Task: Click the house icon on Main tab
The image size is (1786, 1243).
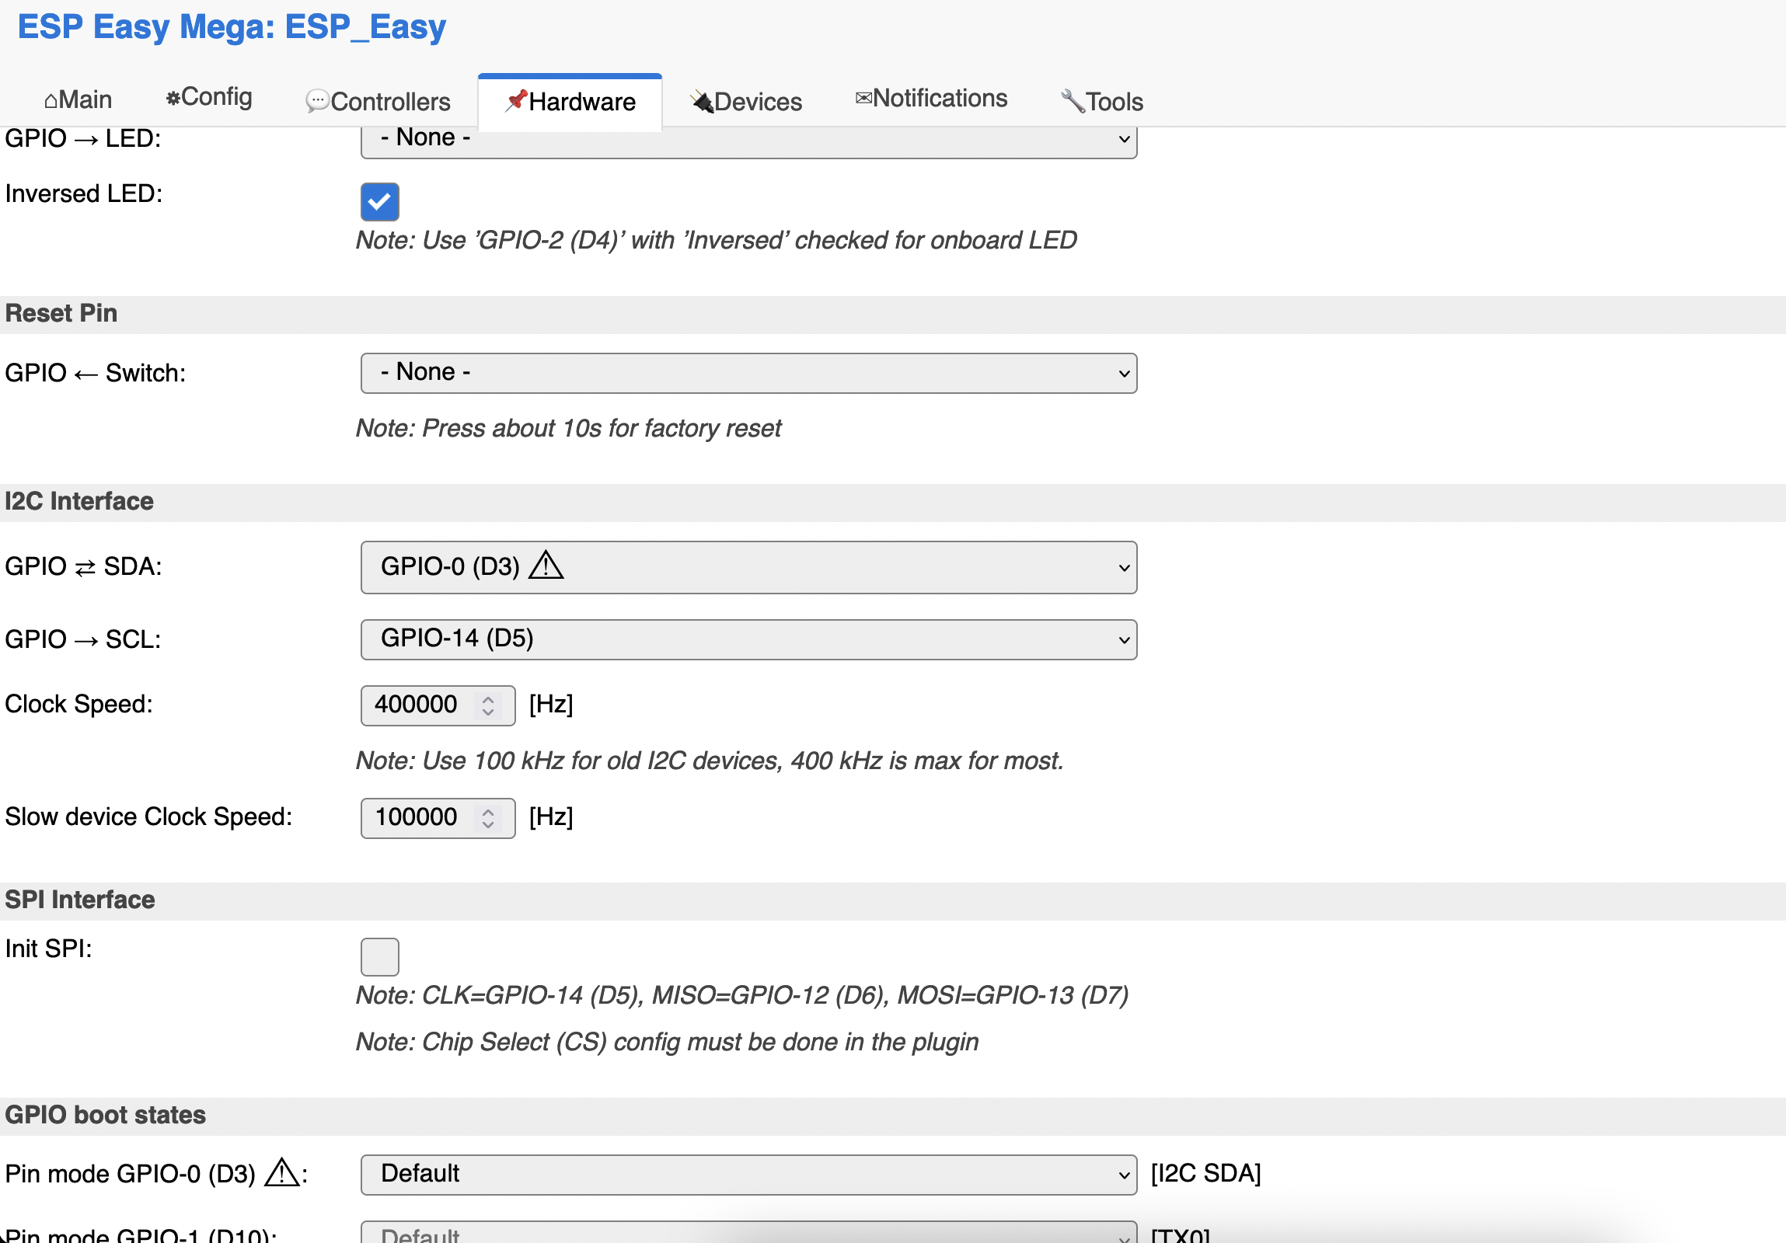Action: click(51, 101)
